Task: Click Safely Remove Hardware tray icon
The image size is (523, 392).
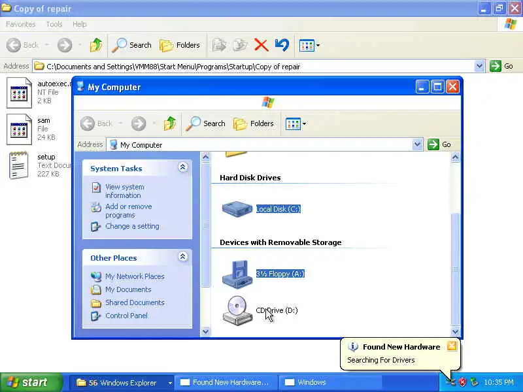Action: point(473,382)
